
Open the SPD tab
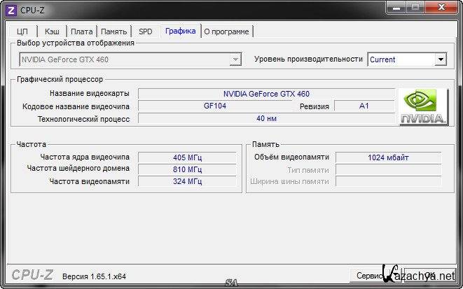[x=145, y=31]
